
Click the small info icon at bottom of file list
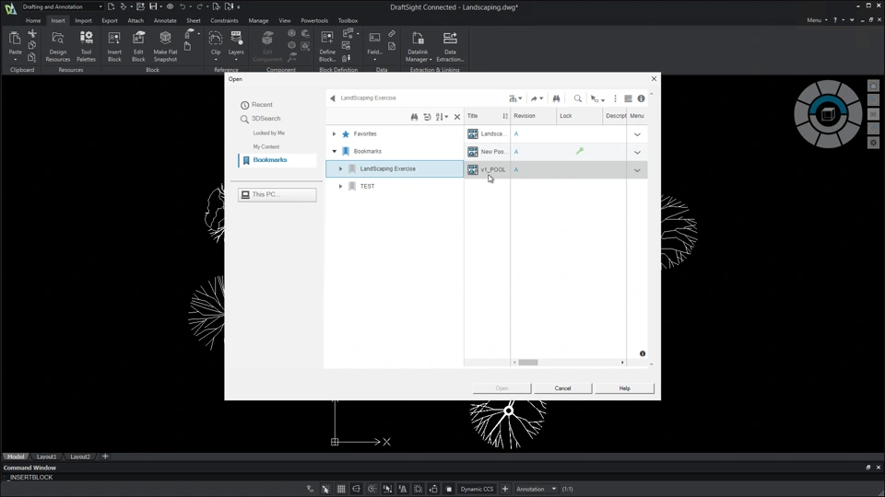tap(643, 353)
